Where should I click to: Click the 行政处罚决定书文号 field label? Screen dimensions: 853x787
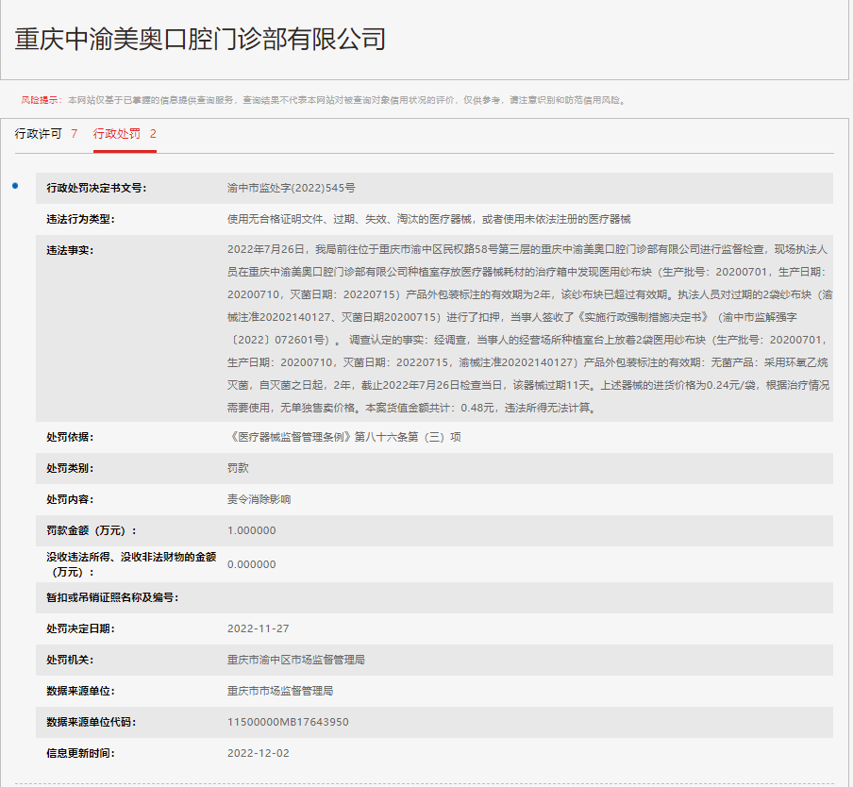tap(96, 188)
